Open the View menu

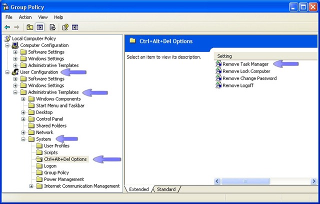tap(43, 17)
